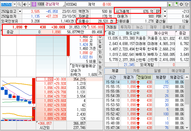
Task: Select bid price 1,893 in order book
Action: [45, 101]
